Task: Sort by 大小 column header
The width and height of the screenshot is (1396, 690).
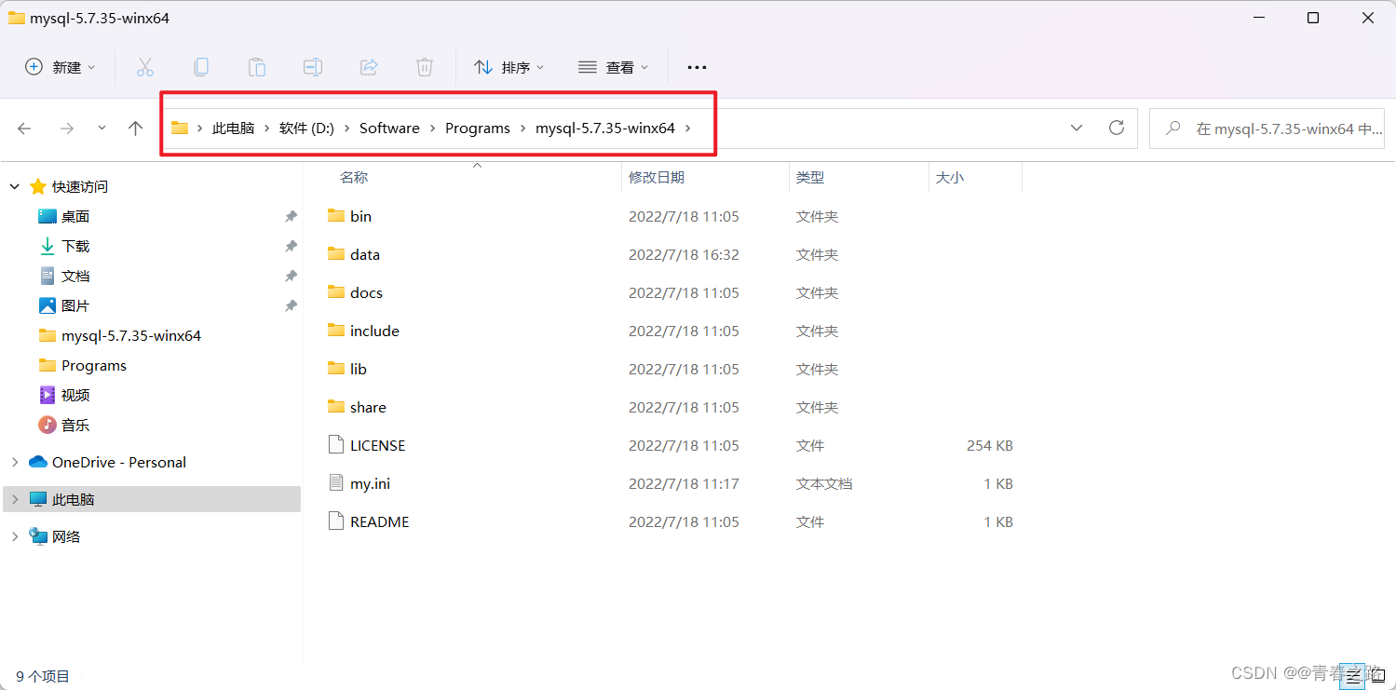Action: [950, 177]
